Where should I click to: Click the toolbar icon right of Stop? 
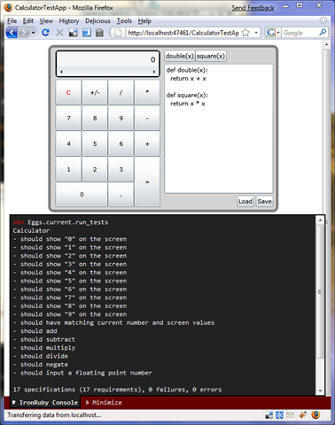pos(74,33)
